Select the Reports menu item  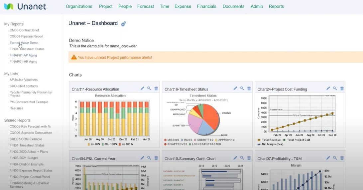[276, 6]
